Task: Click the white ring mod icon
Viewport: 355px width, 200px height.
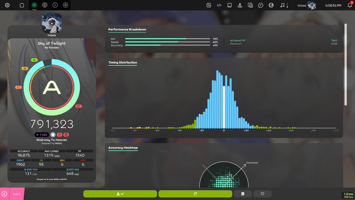Action: coord(53,135)
